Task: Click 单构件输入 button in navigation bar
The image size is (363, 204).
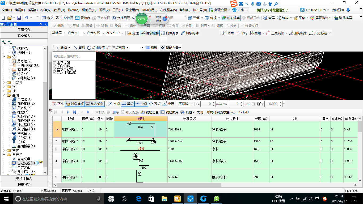Action: (x=24, y=178)
